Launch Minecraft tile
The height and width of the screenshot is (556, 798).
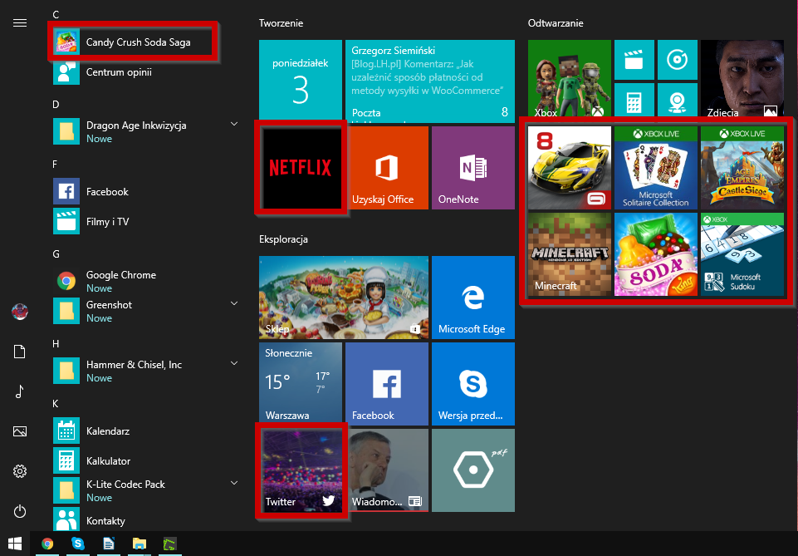[570, 254]
